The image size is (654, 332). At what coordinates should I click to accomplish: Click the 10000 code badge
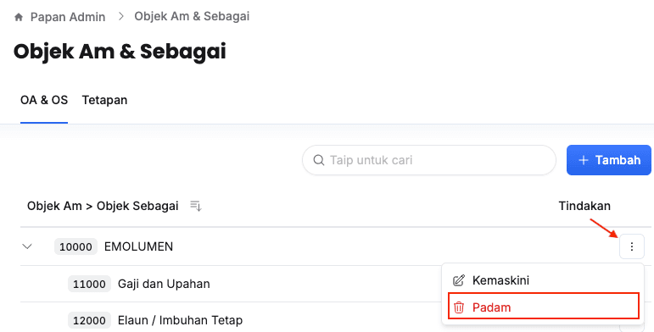pos(75,246)
